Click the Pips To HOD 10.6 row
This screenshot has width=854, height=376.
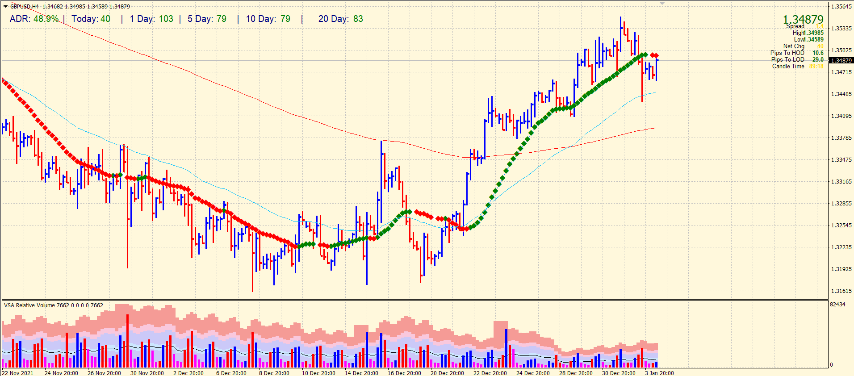click(x=797, y=53)
